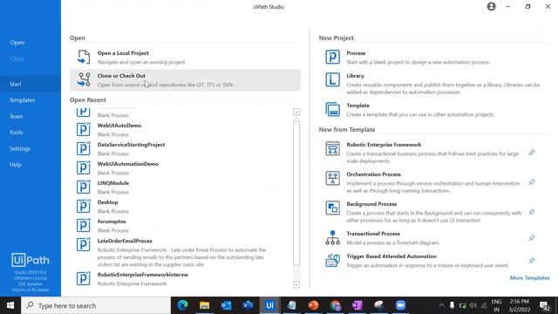
Task: Open LINQModule project icon
Action: pyautogui.click(x=84, y=187)
